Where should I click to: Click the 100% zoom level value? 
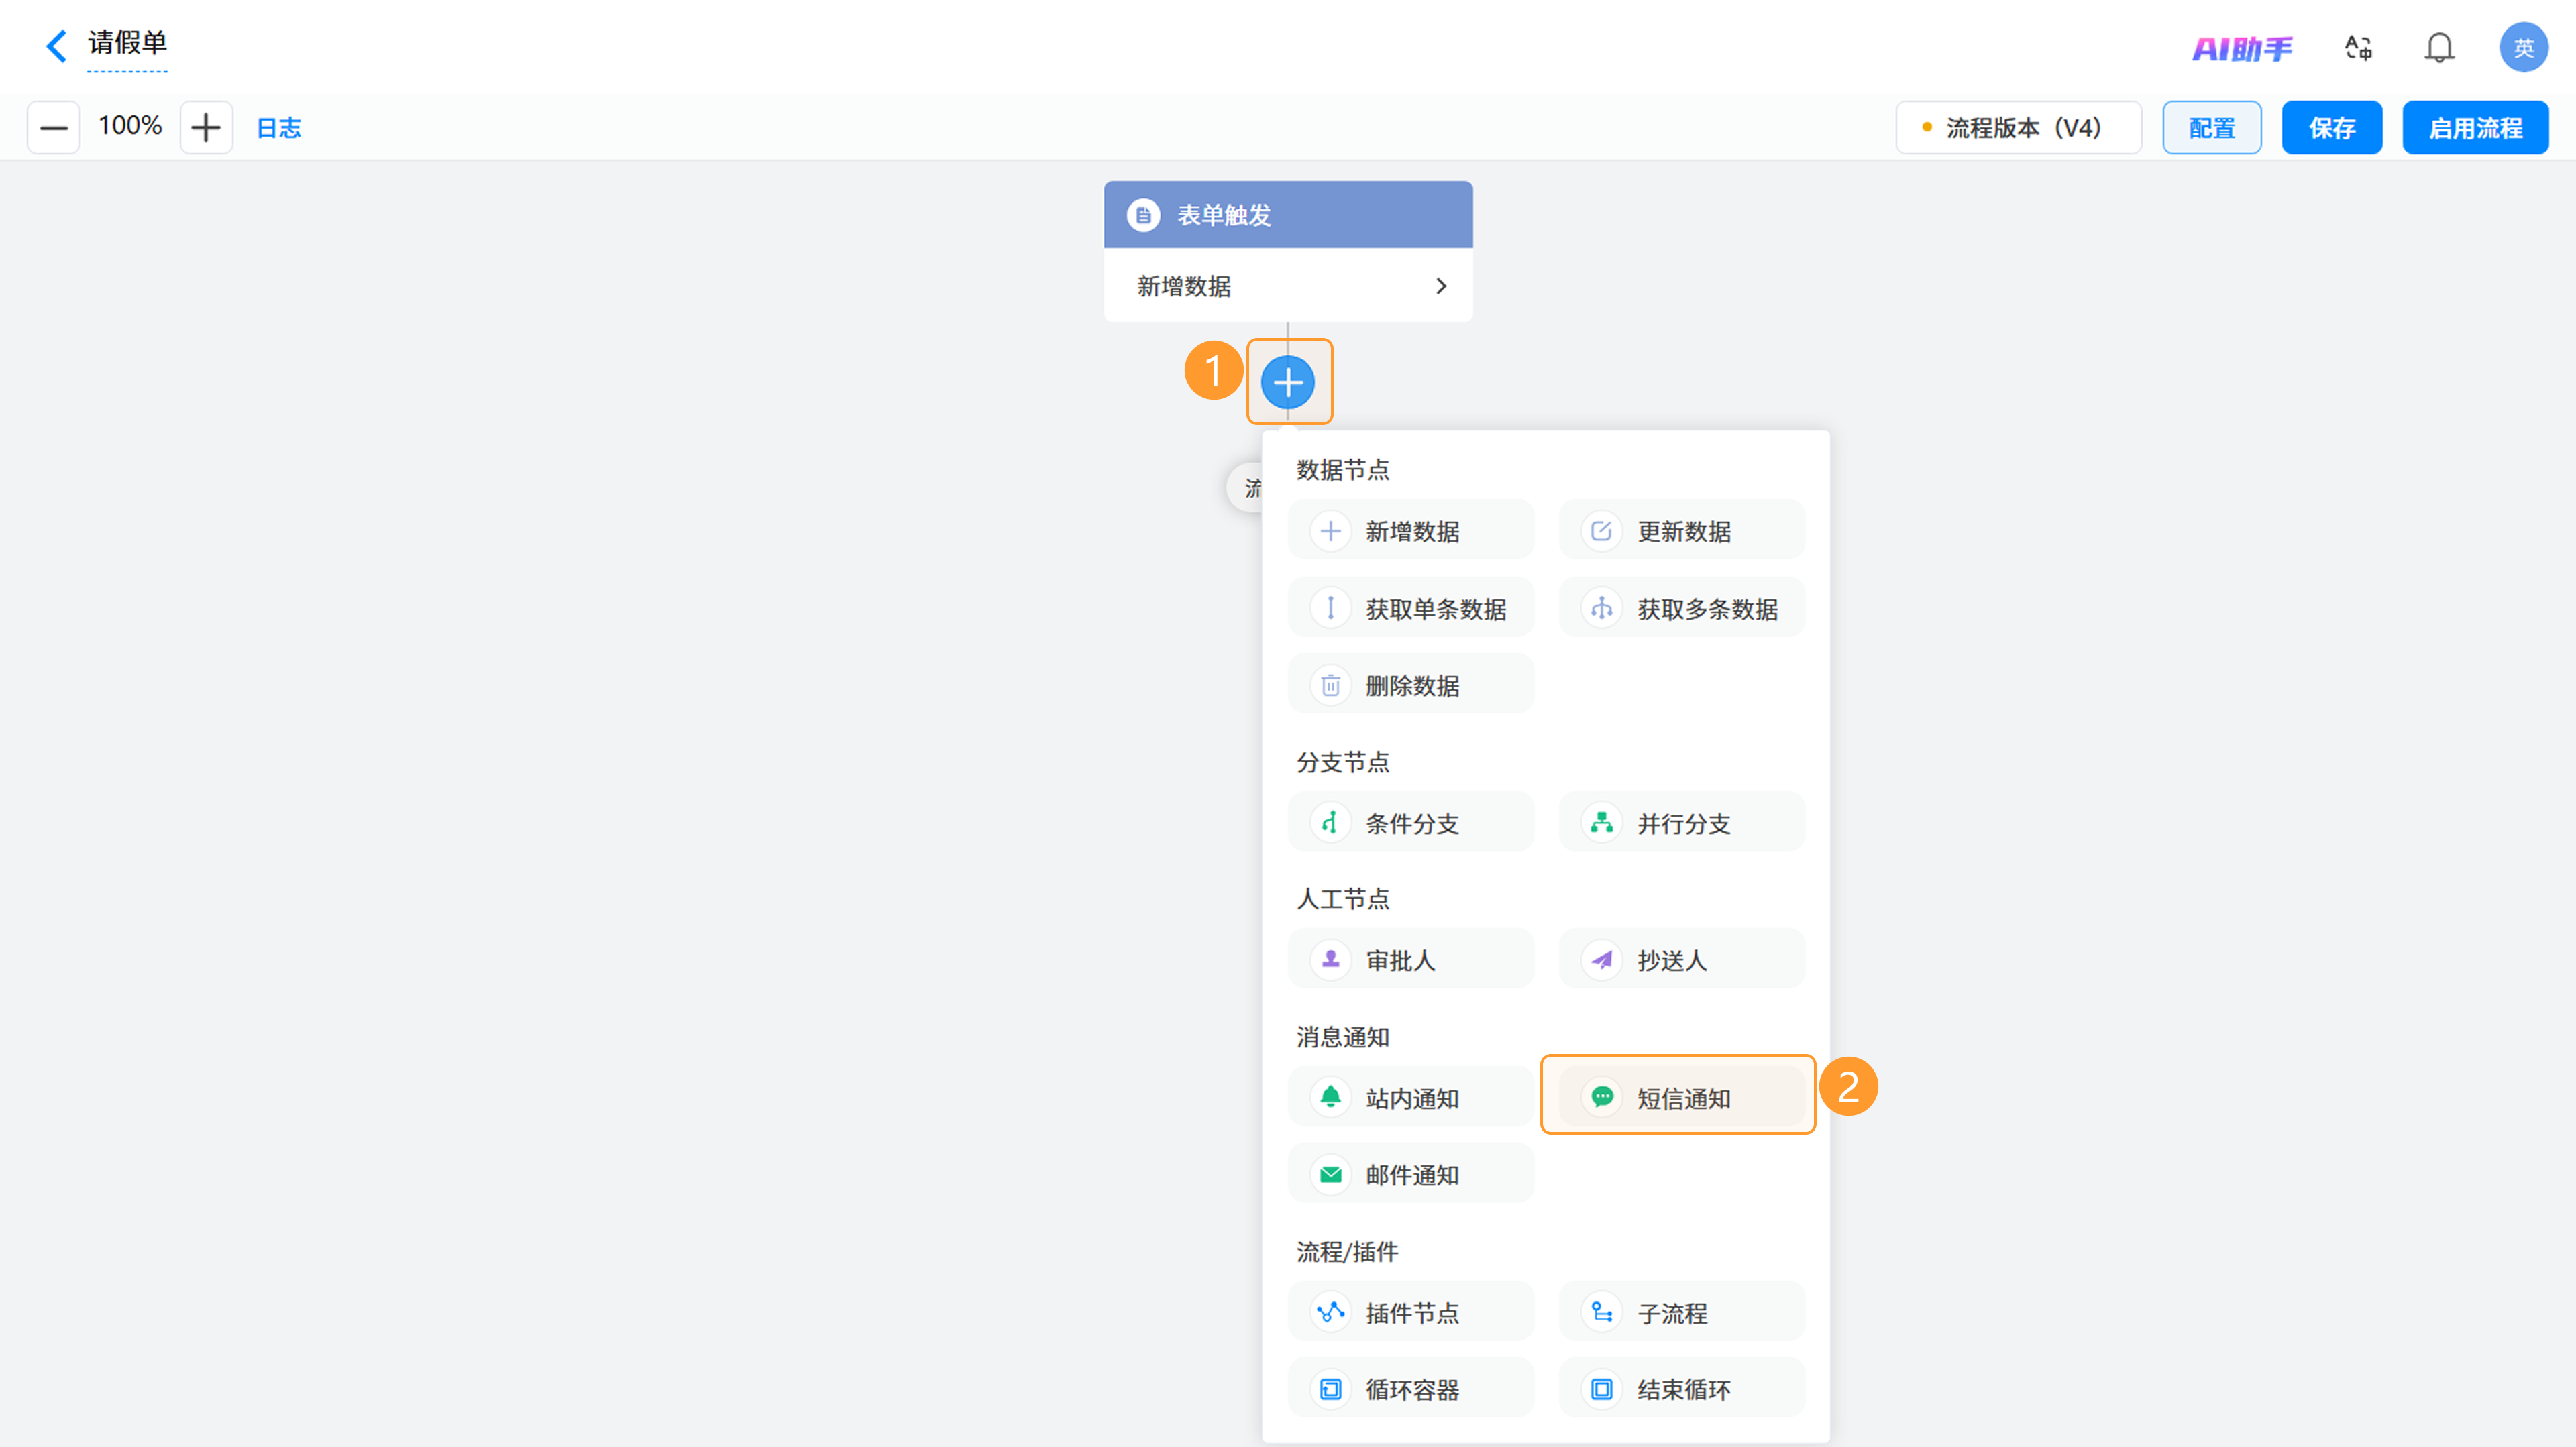pyautogui.click(x=130, y=126)
